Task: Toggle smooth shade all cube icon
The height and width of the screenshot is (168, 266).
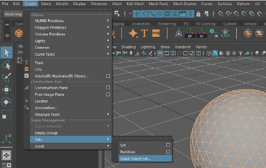Action: [215, 53]
